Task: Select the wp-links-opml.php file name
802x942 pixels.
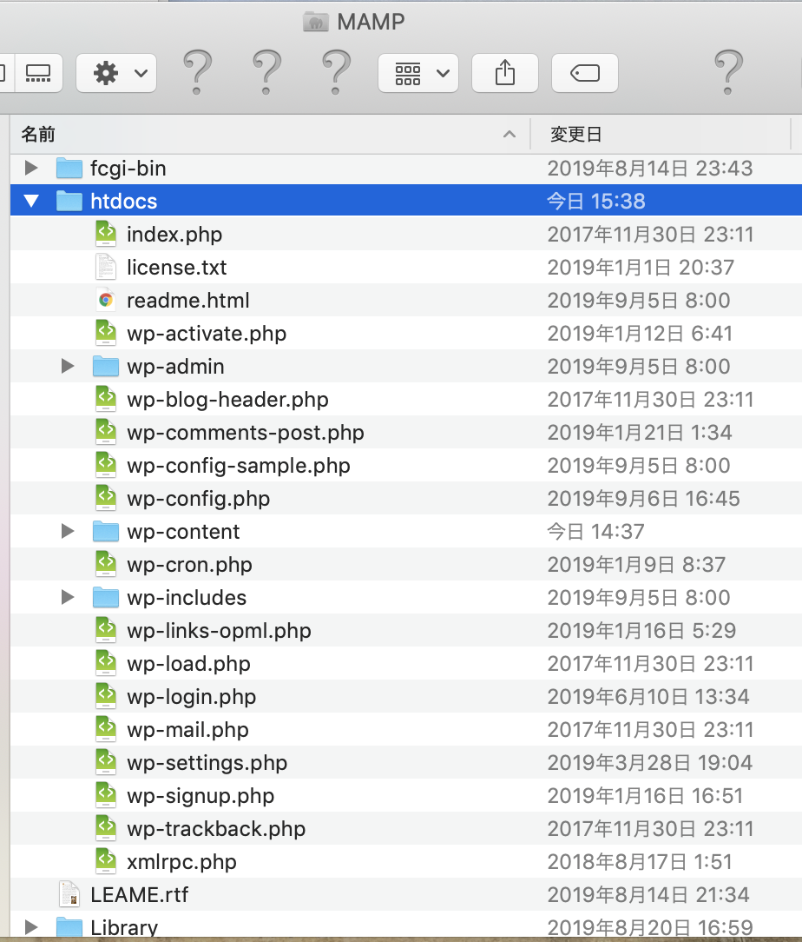Action: (x=220, y=631)
